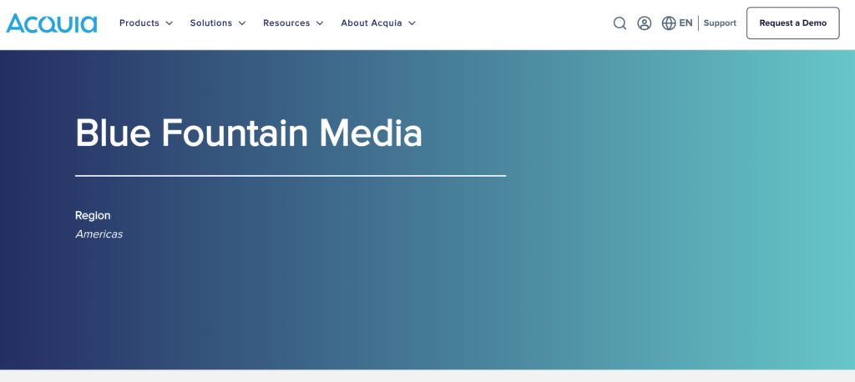Select the Resources menu label

click(x=286, y=23)
